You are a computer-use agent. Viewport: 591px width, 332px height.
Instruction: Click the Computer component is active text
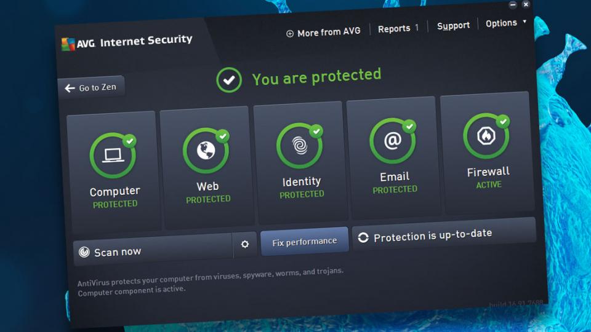pyautogui.click(x=132, y=290)
